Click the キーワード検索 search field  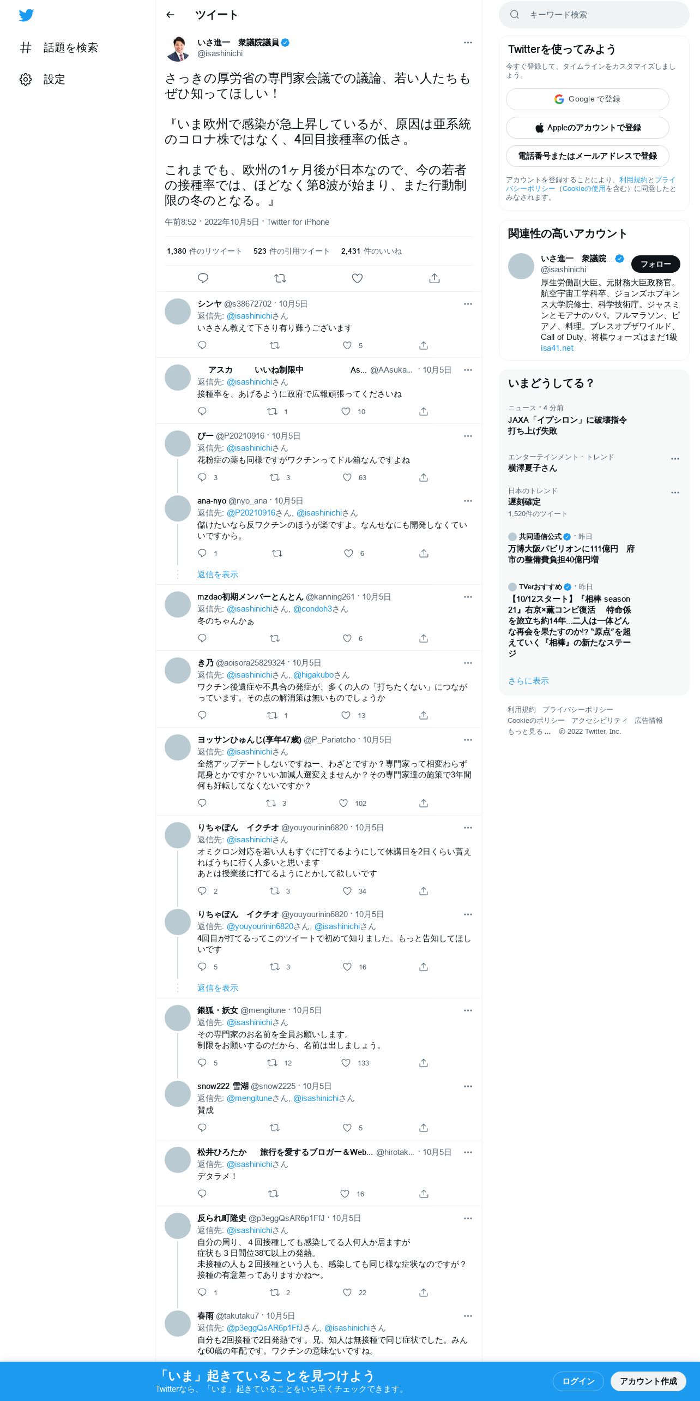594,15
